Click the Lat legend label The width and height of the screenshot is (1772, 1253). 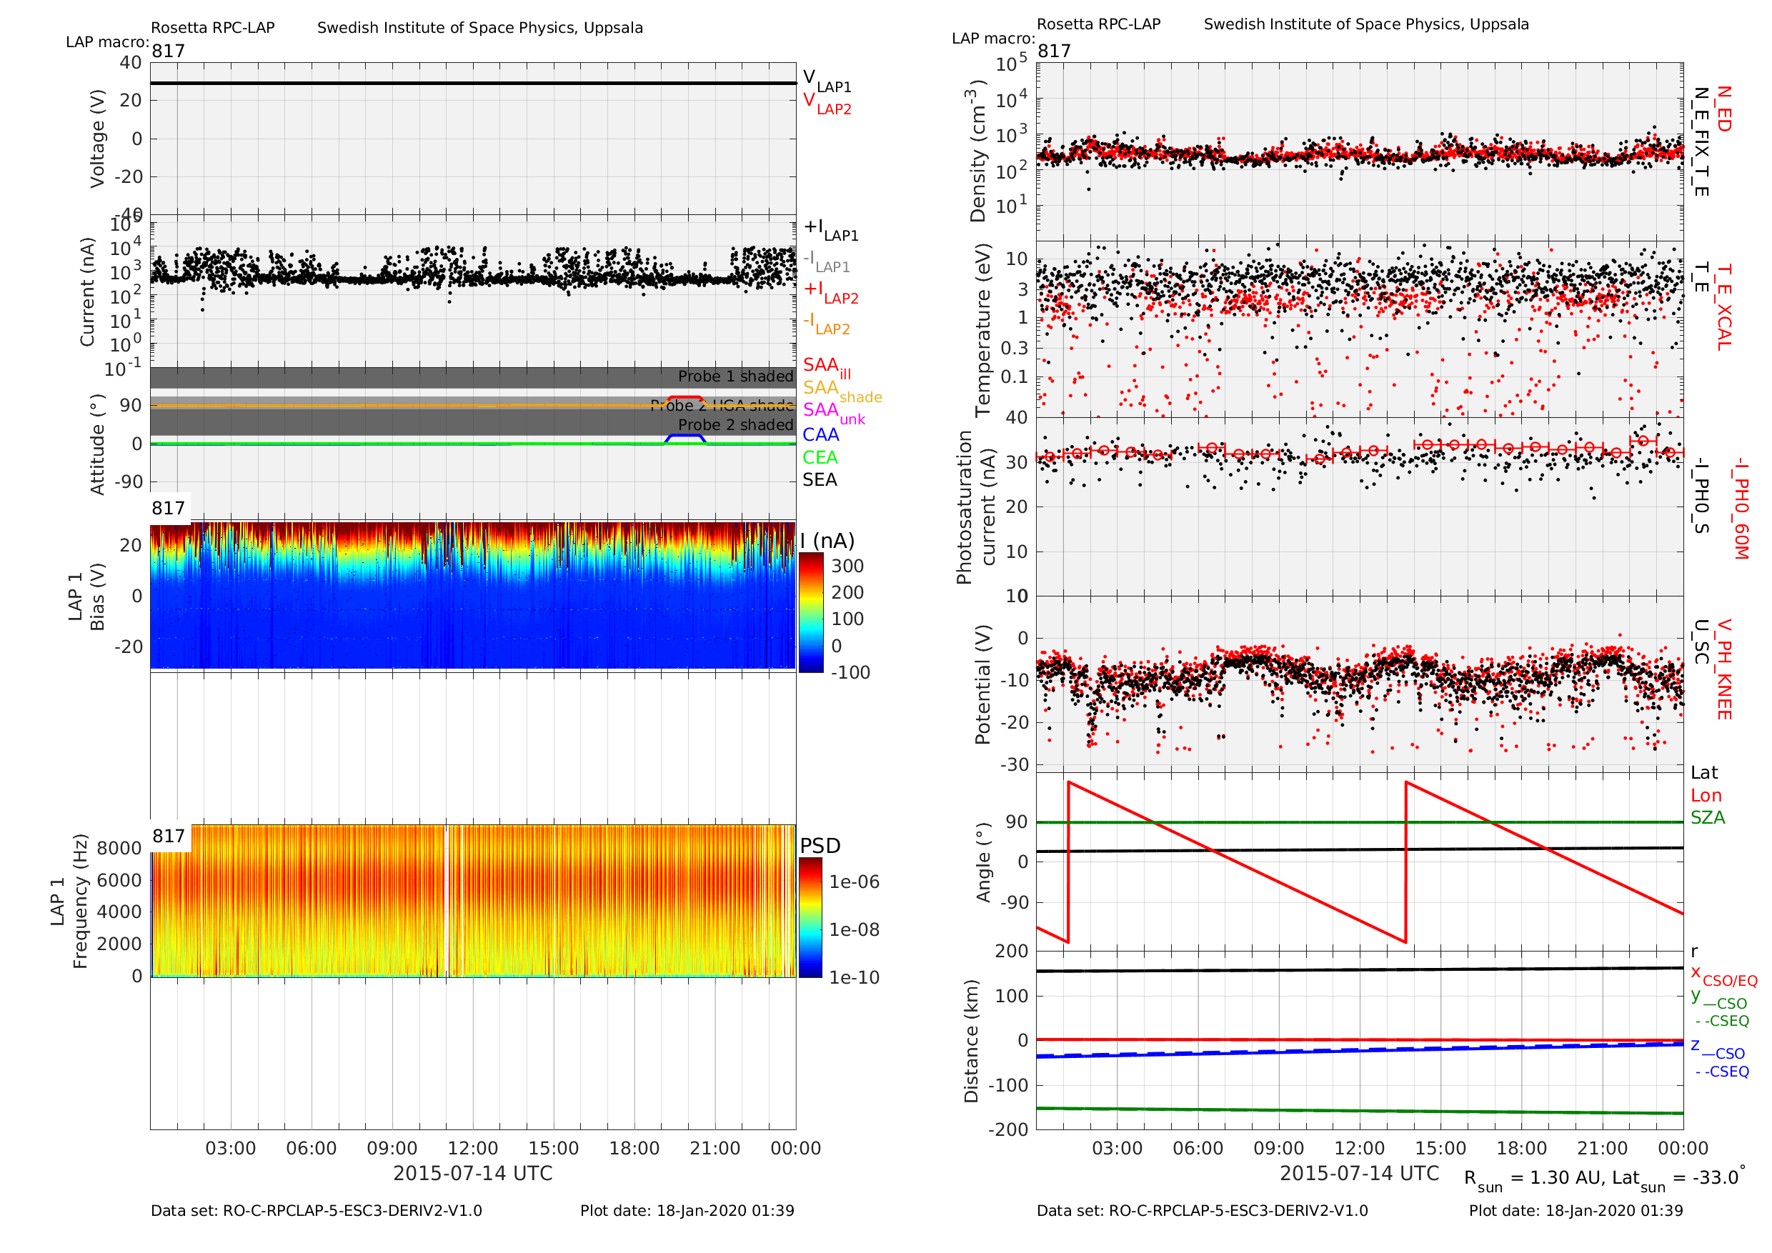(x=1704, y=773)
